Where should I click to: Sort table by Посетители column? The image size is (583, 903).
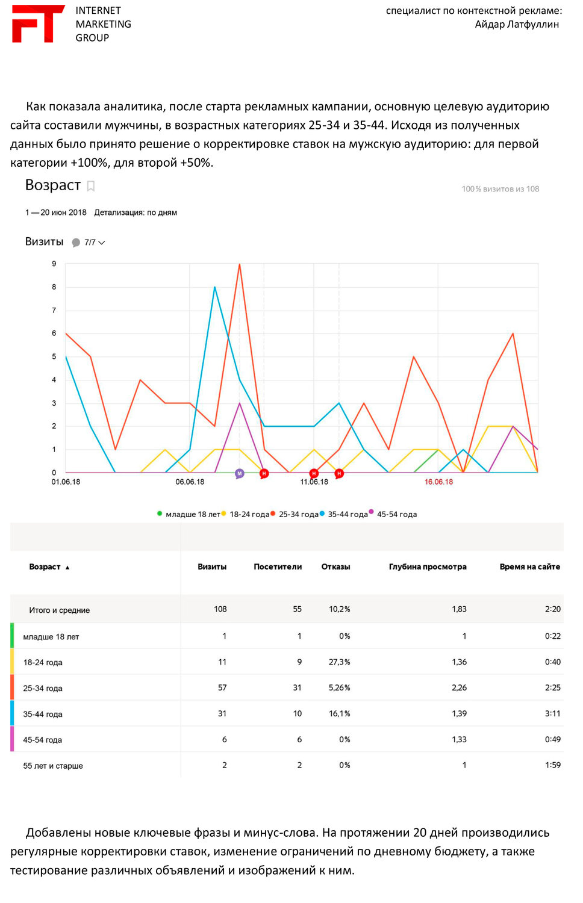pos(278,566)
